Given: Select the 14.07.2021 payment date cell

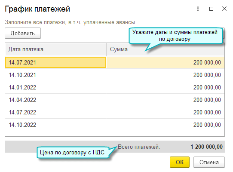Looking at the screenshot, I should (55, 62).
